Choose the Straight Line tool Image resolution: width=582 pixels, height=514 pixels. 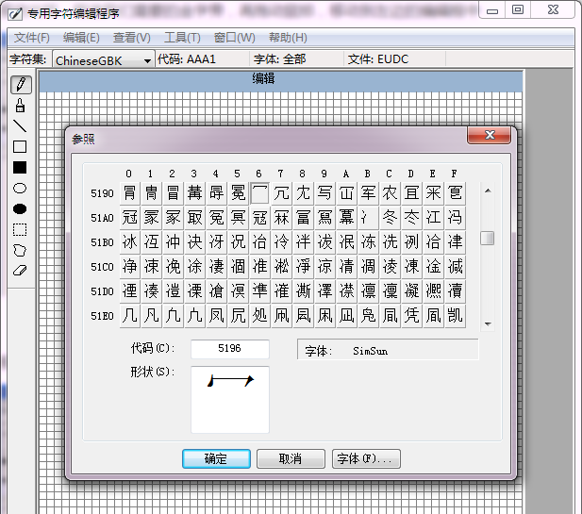(x=20, y=126)
